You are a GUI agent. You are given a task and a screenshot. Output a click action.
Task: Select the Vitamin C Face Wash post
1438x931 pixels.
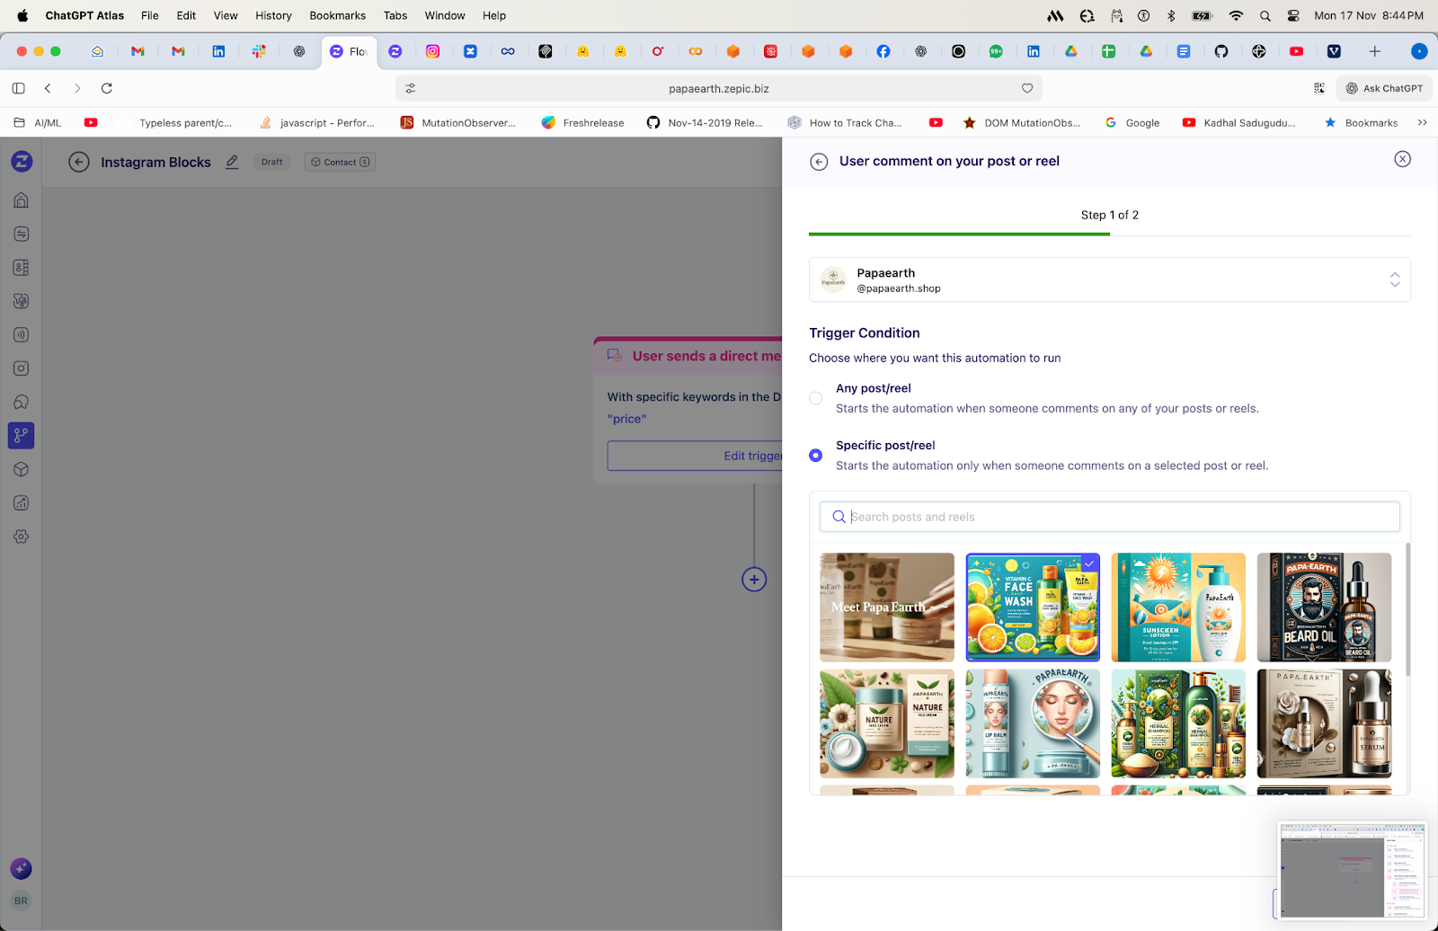tap(1033, 607)
